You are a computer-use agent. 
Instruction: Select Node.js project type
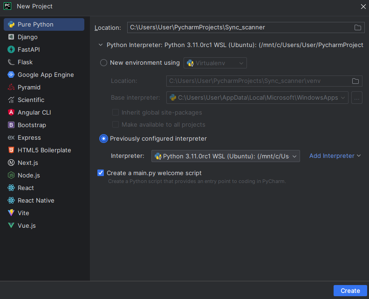pyautogui.click(x=44, y=175)
